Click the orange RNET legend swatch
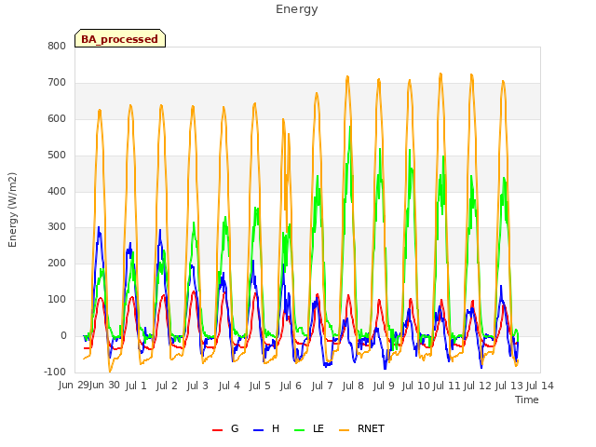This screenshot has height=447, width=596. pos(344,430)
